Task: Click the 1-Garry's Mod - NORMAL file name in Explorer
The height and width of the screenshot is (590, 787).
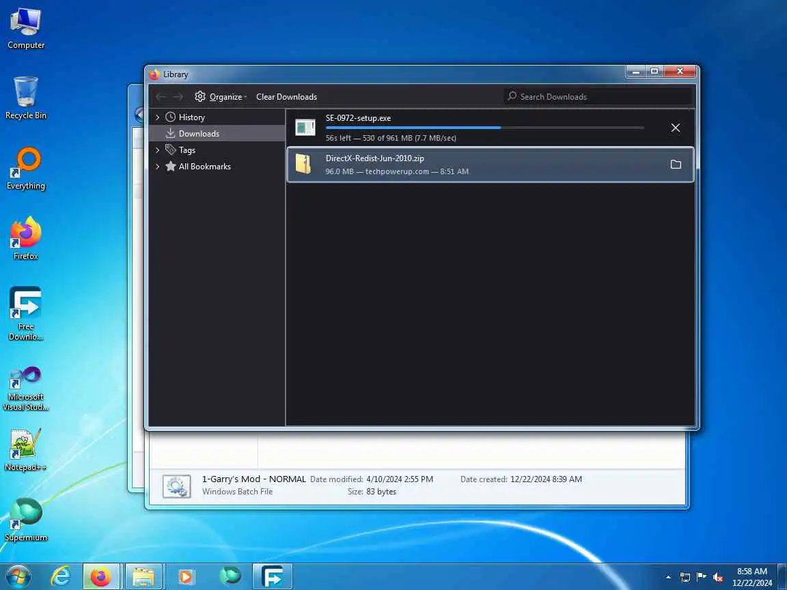Action: pyautogui.click(x=254, y=479)
